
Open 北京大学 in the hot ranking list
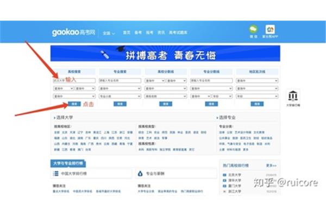click(235, 175)
